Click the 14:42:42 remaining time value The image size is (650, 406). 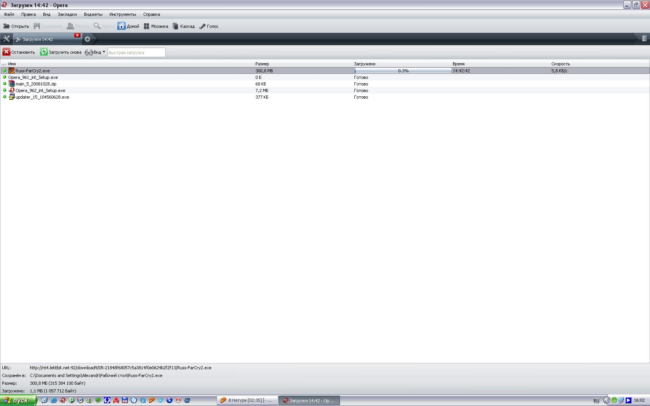(461, 71)
